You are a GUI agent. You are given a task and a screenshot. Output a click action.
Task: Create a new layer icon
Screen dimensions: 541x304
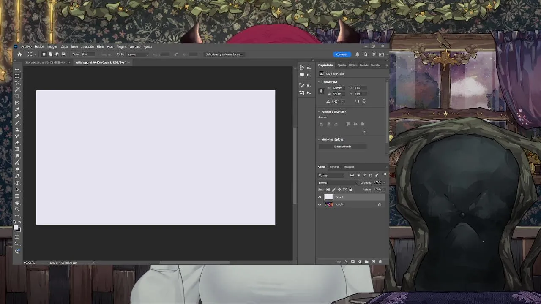pos(373,262)
